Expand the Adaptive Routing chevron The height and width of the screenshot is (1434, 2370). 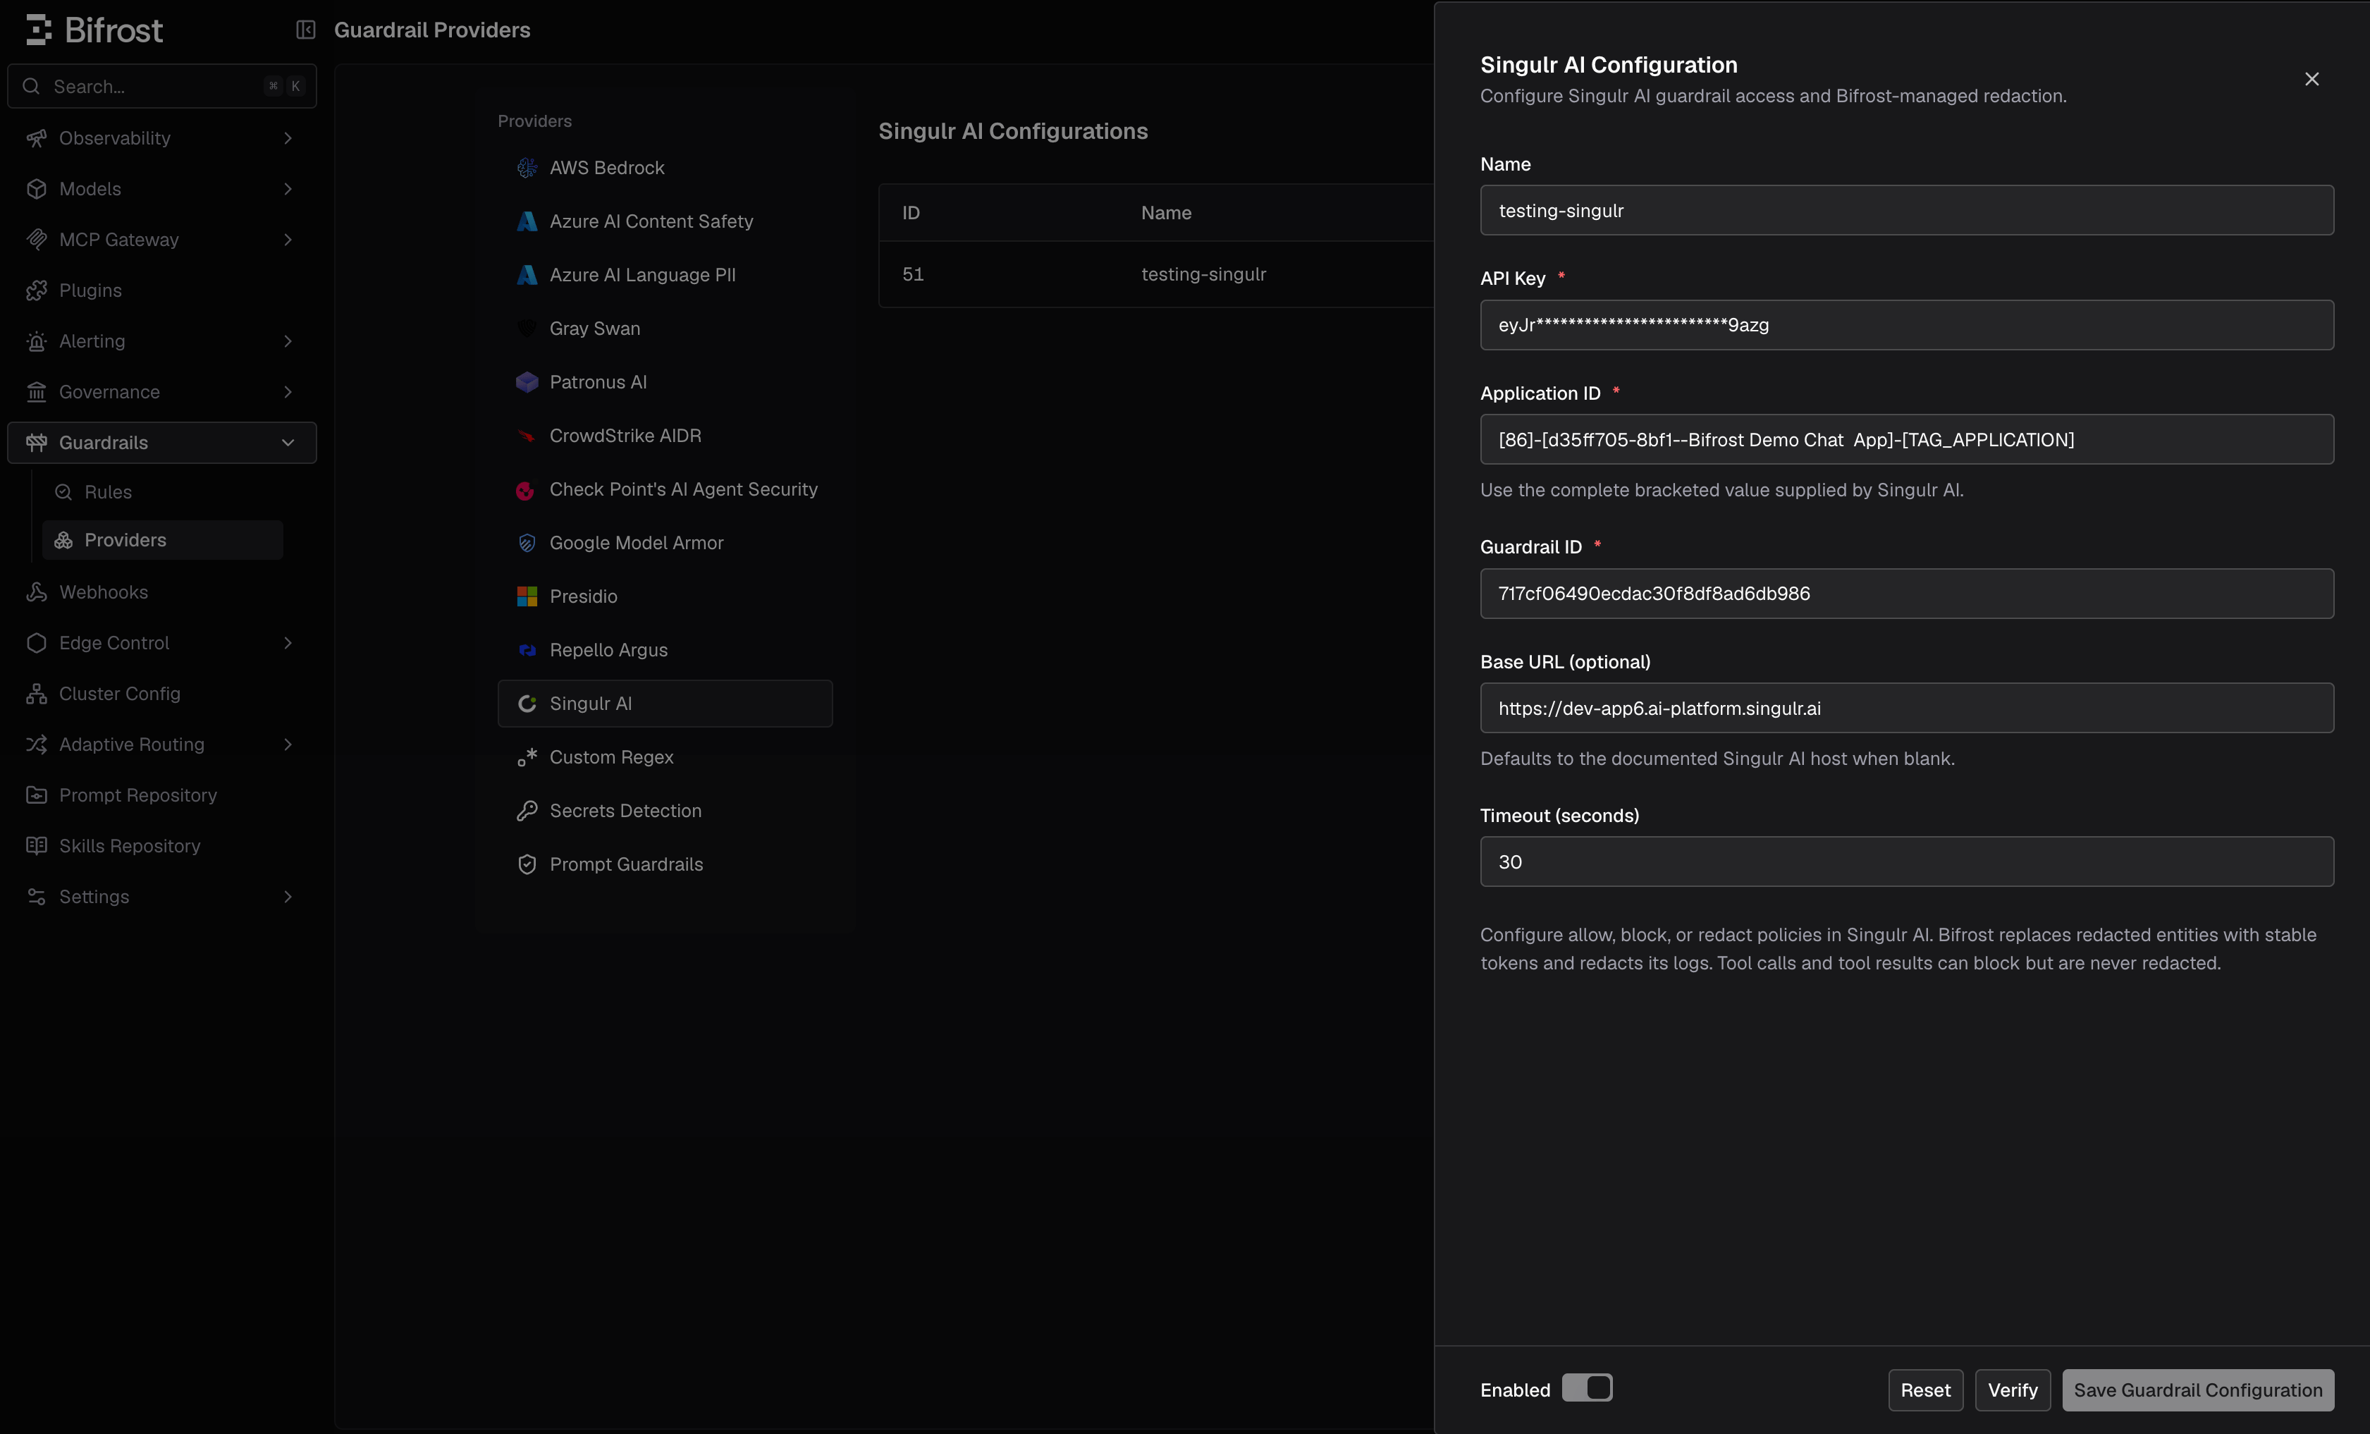(288, 744)
